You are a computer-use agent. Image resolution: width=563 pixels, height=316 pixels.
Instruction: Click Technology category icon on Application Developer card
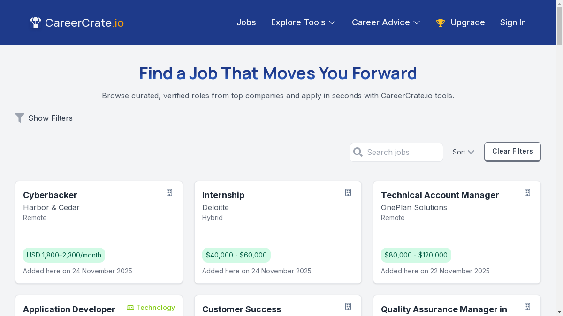click(130, 308)
